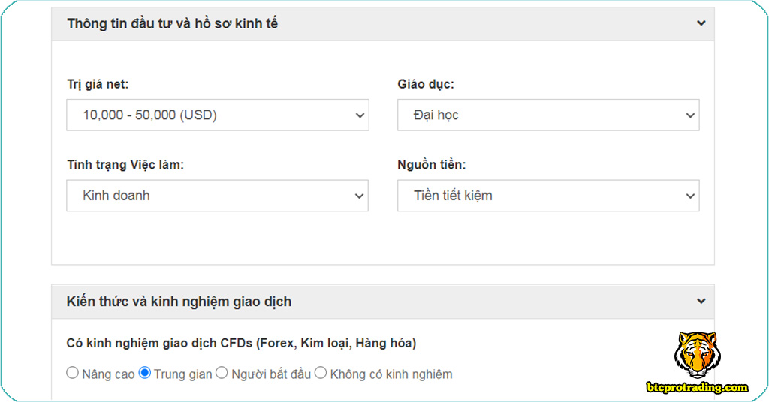Click the CFDs experience question text
Screen dimensions: 769x402
(241, 343)
